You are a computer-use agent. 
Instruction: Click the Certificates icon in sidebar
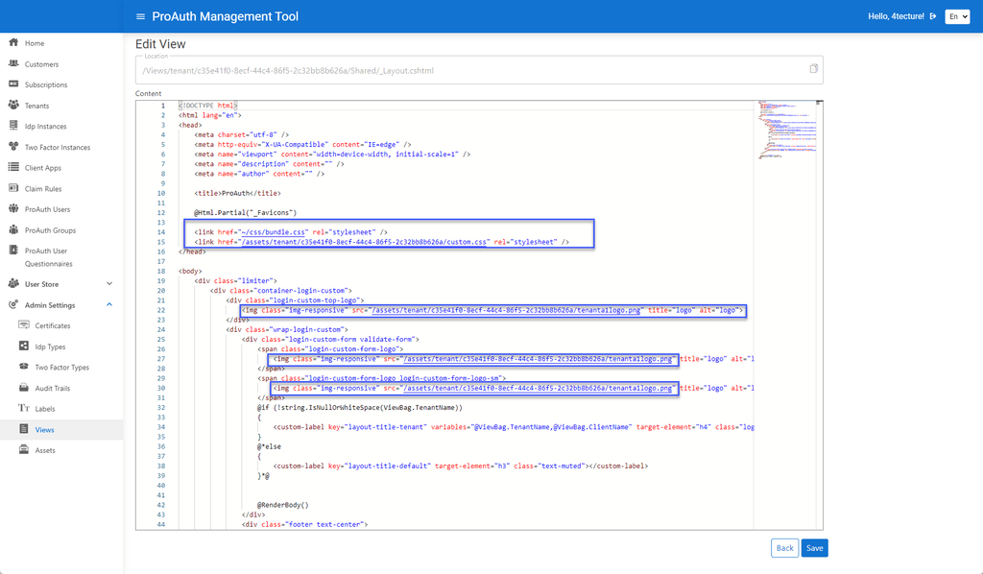pos(25,325)
